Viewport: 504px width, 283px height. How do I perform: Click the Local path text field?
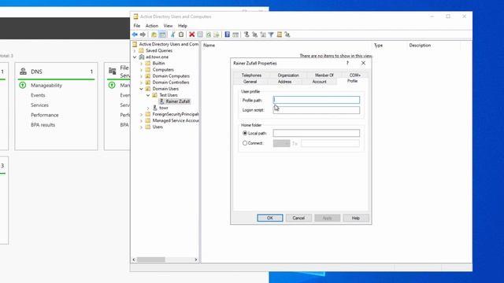pos(317,133)
